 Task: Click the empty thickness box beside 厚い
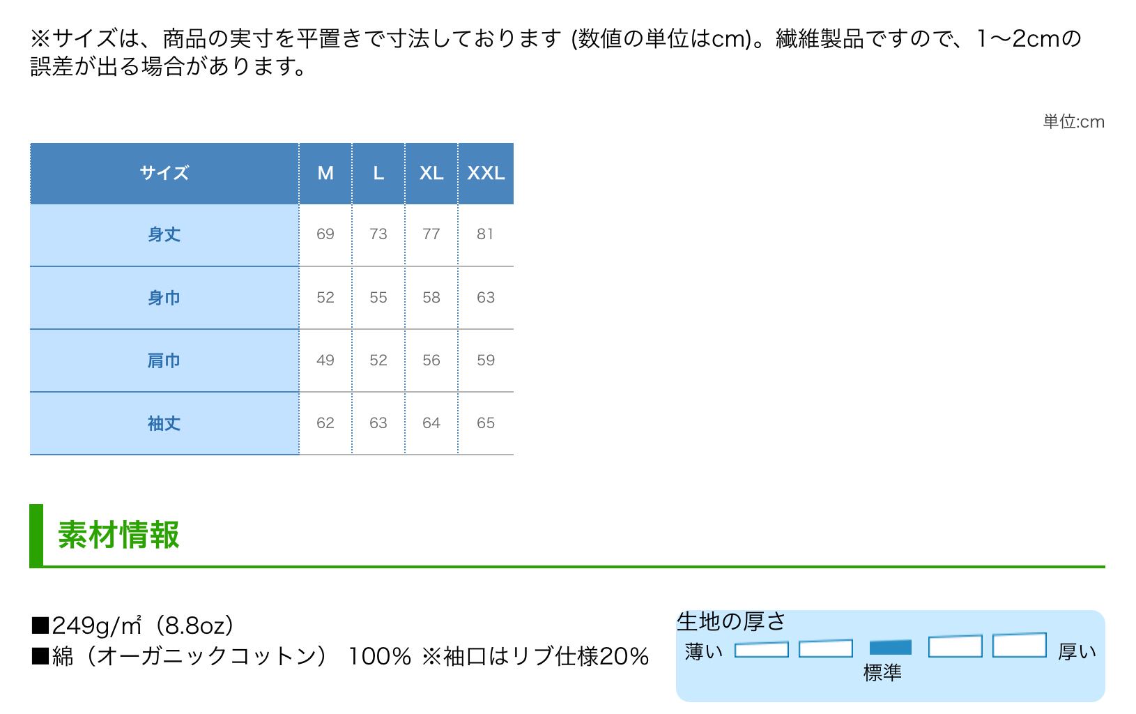tap(1019, 646)
